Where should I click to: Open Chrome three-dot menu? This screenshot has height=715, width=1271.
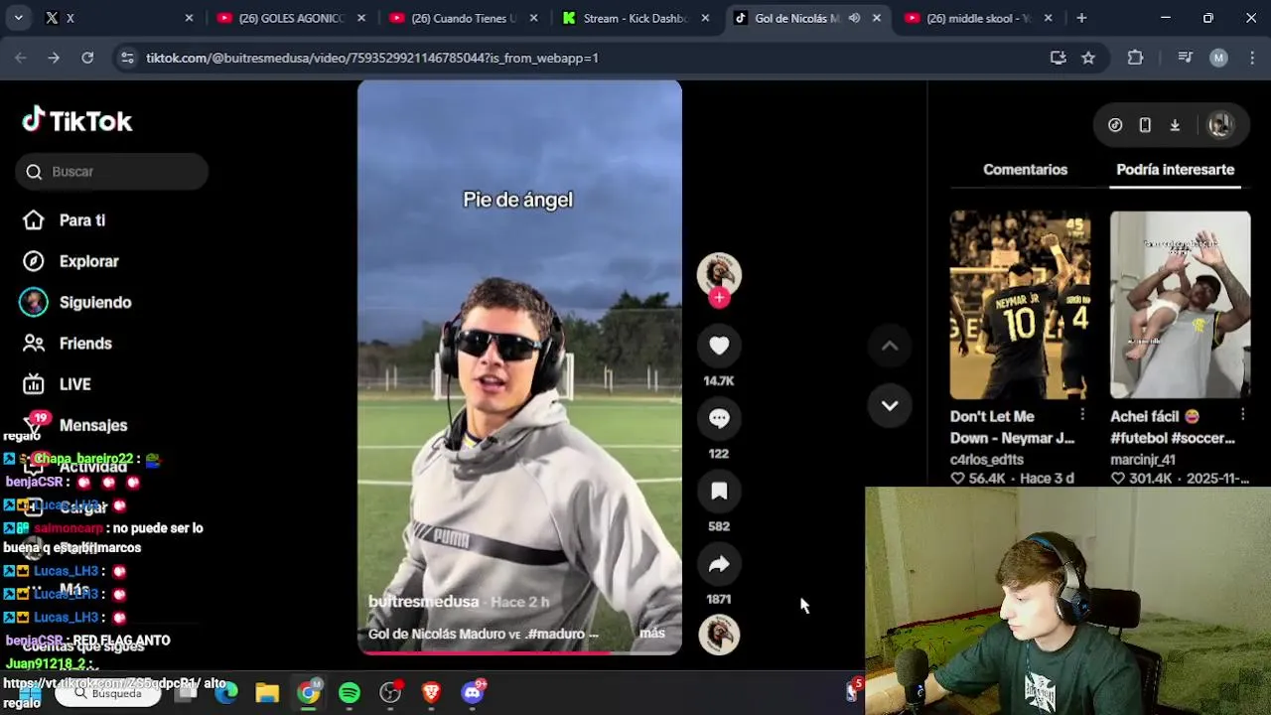1250,58
